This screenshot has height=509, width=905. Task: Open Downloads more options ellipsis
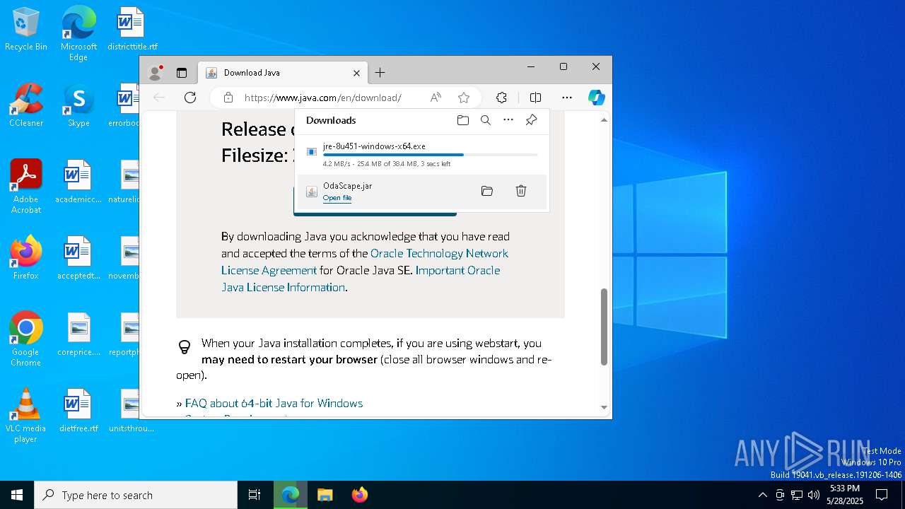pyautogui.click(x=508, y=120)
